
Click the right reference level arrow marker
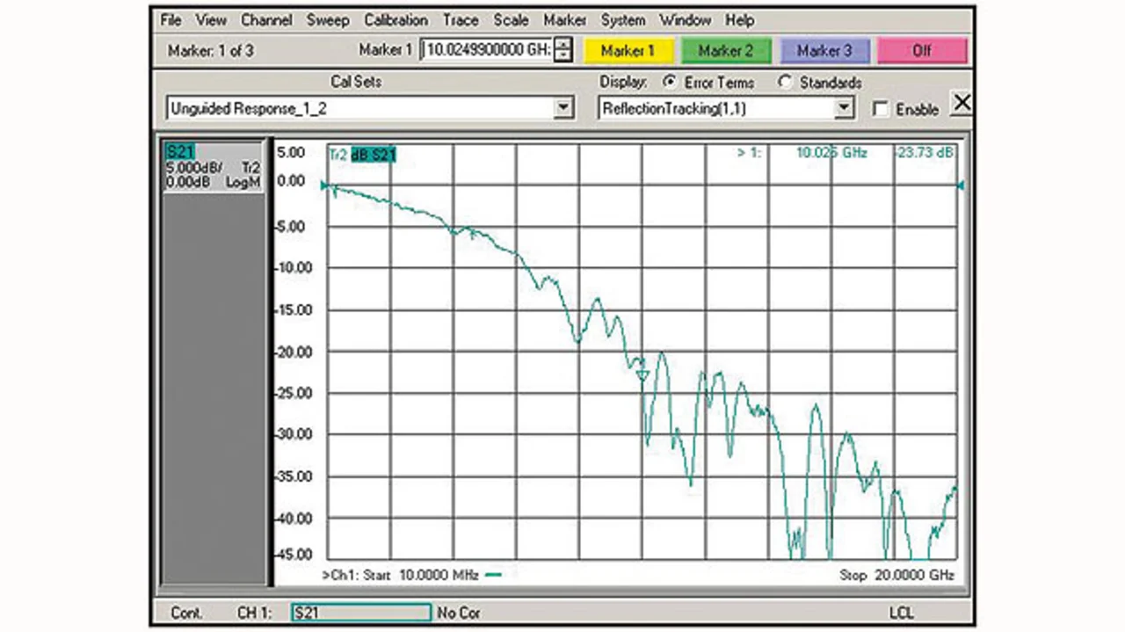[x=960, y=185]
